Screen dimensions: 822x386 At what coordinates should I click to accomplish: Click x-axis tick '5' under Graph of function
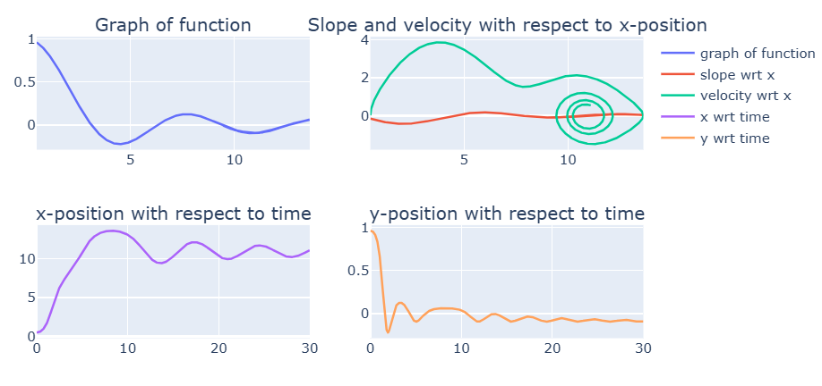click(x=130, y=160)
